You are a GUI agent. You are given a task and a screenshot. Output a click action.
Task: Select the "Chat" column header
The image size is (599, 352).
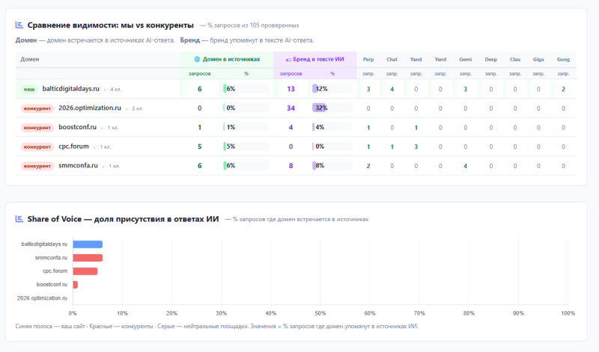coord(392,60)
